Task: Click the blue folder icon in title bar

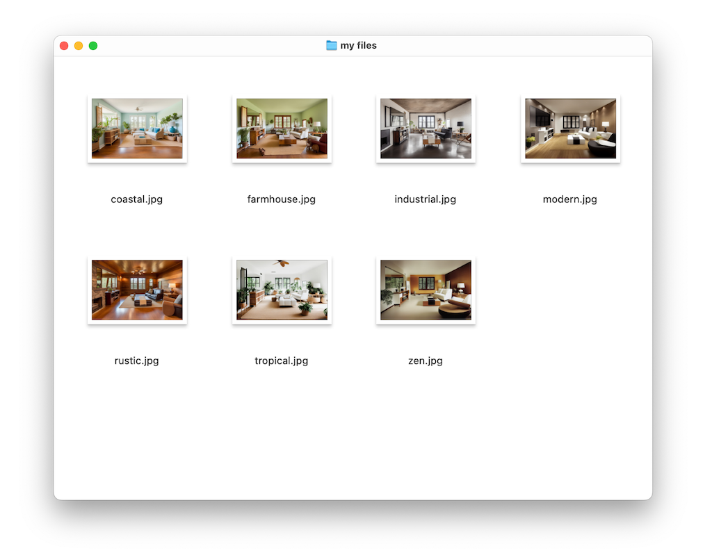Action: 332,45
